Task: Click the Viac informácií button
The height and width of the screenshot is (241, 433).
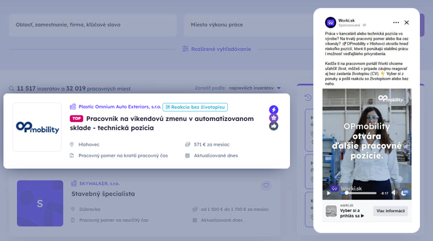Action: [390, 211]
